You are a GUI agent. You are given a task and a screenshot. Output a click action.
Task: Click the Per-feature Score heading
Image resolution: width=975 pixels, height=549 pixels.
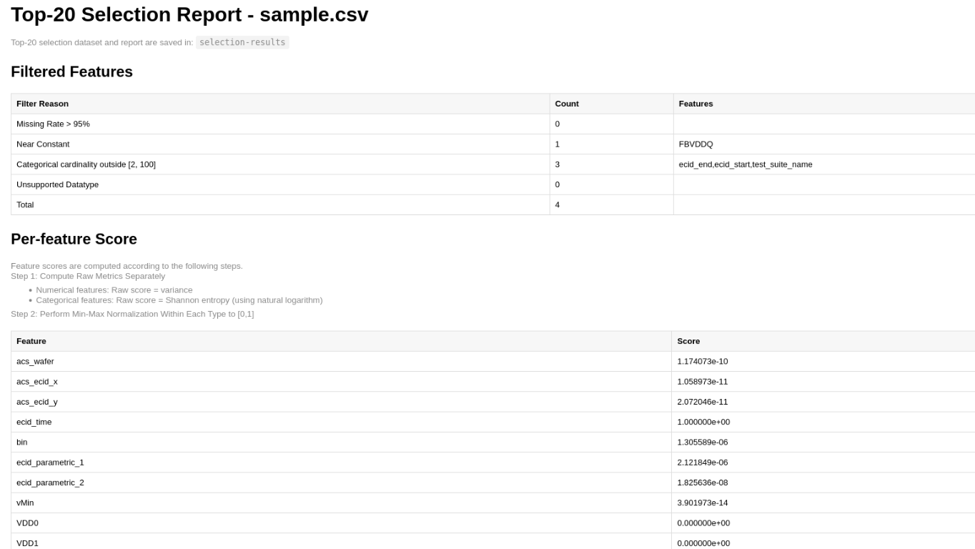click(74, 239)
